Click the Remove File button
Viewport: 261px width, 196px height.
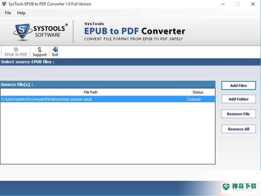click(x=238, y=114)
